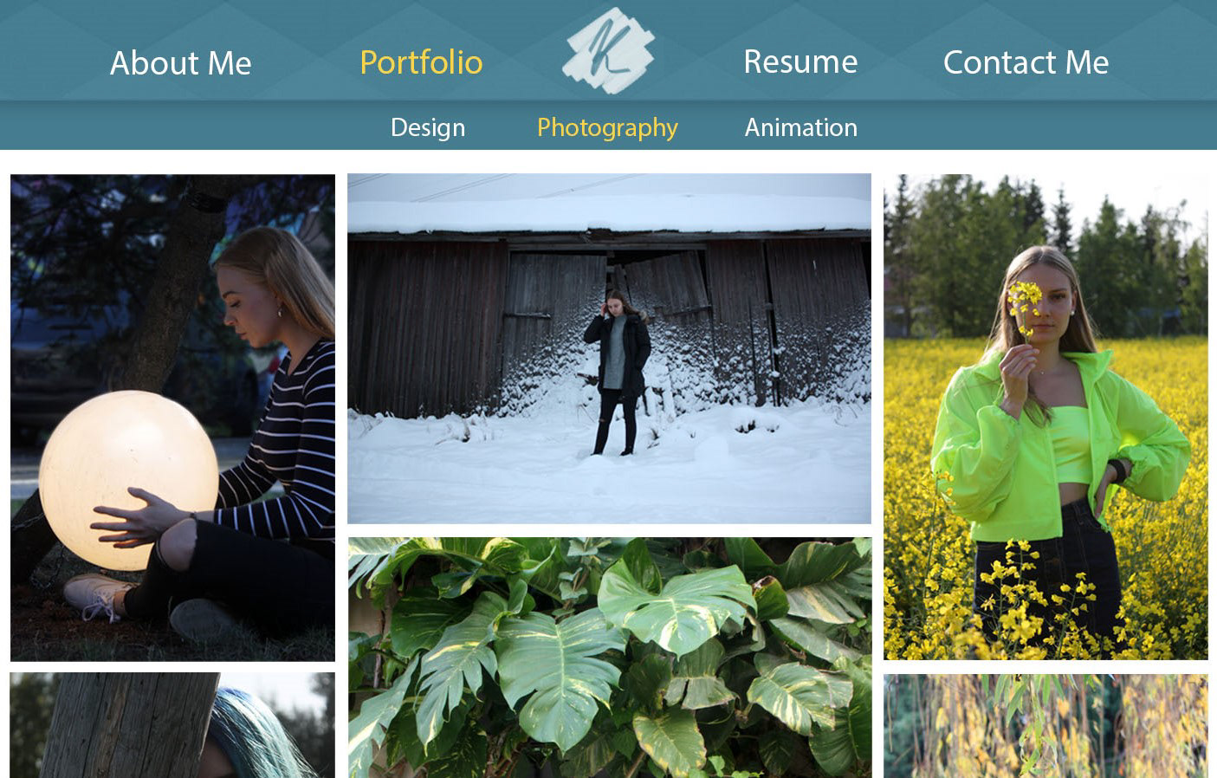Click the neon green jacket in photo
Screen dimensions: 1217x778
coord(1058,446)
